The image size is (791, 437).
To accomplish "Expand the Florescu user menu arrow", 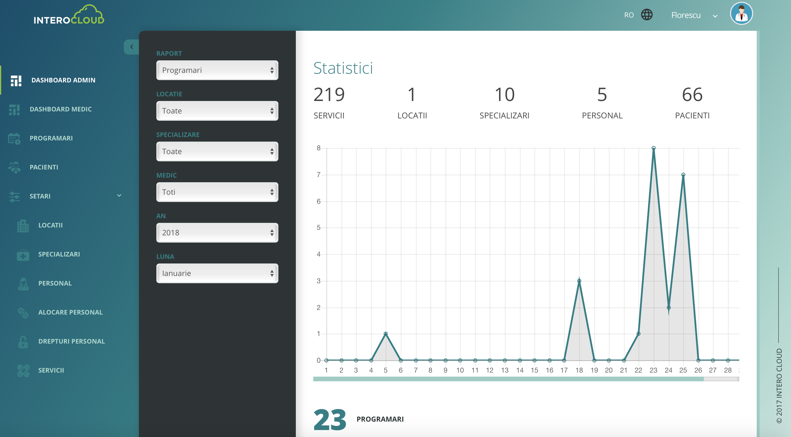I will coord(715,16).
